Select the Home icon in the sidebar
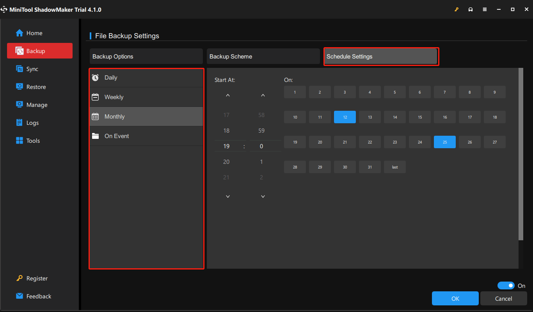 (19, 33)
